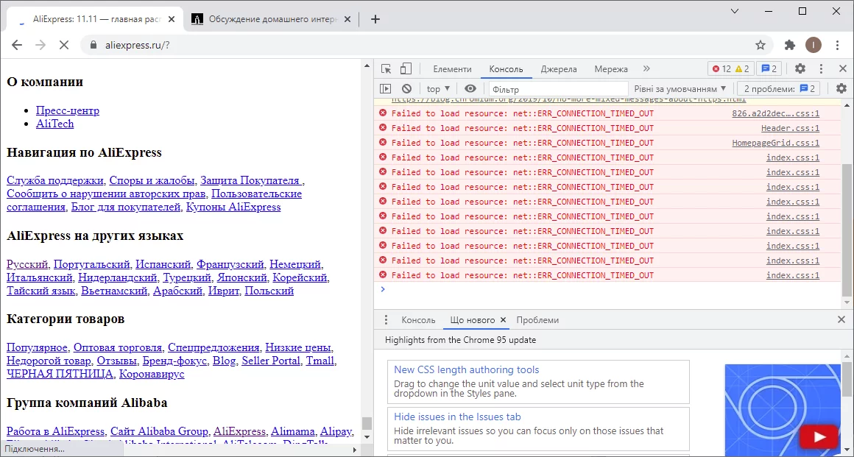Click the eye icon for live expression
The image size is (854, 457).
[470, 89]
